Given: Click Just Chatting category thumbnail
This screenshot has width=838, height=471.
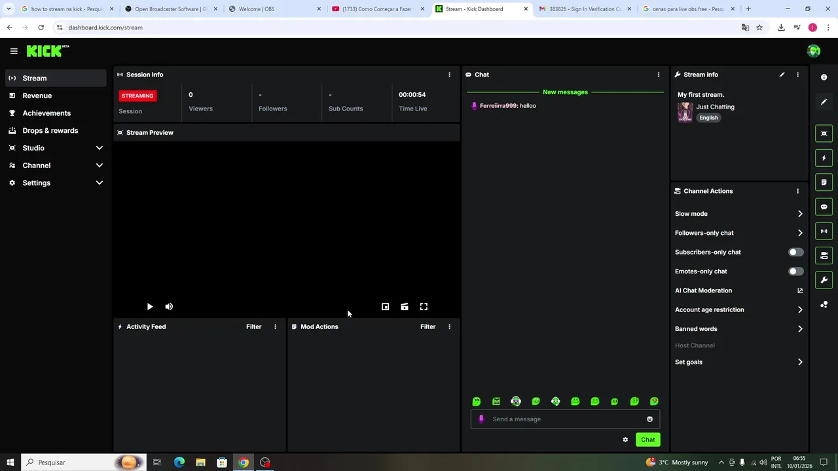Looking at the screenshot, I should pos(685,112).
